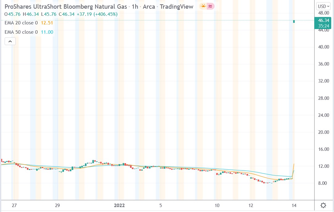Collapse the indicator legend with the chevron
The height and width of the screenshot is (212, 334).
pyautogui.click(x=10, y=41)
